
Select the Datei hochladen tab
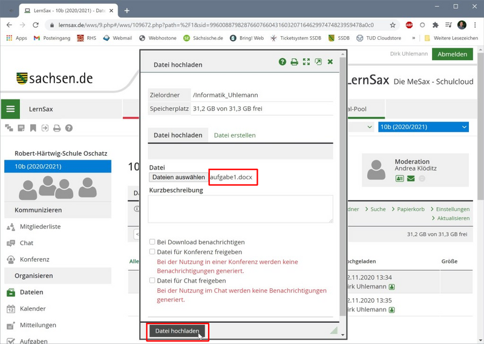(x=178, y=135)
